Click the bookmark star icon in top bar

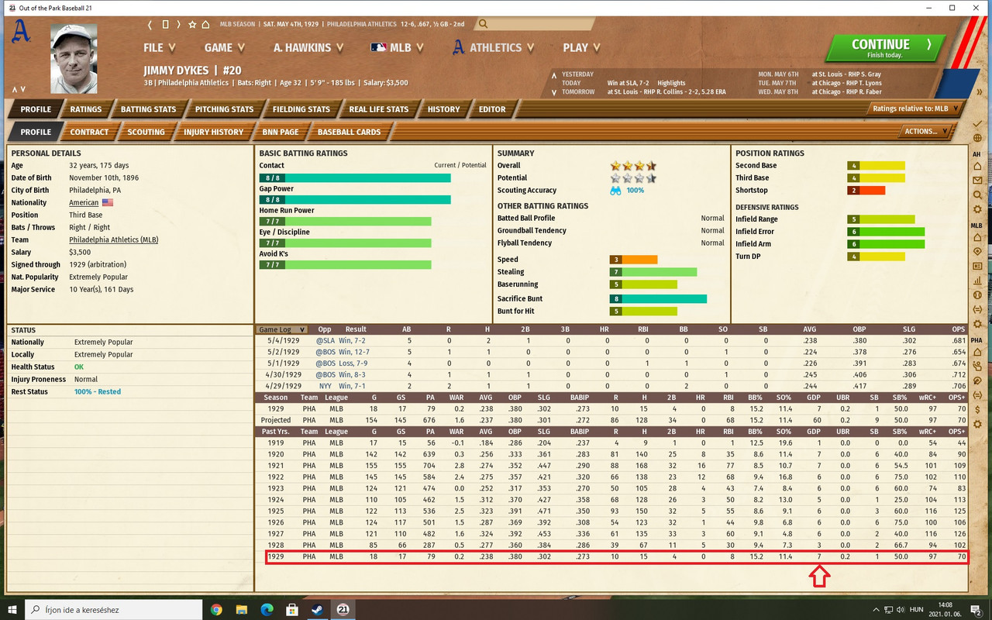[x=193, y=24]
